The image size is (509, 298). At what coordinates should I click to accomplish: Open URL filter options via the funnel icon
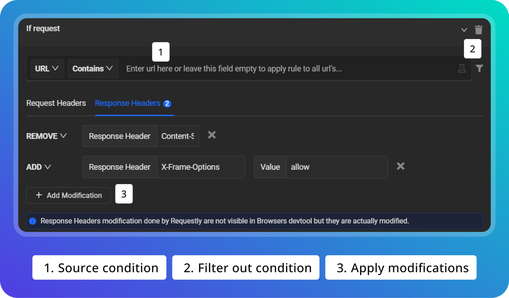(480, 68)
